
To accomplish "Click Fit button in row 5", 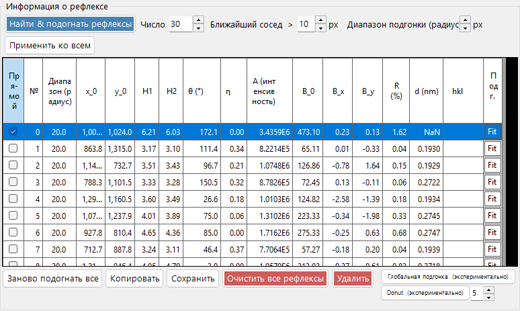I will click(492, 216).
